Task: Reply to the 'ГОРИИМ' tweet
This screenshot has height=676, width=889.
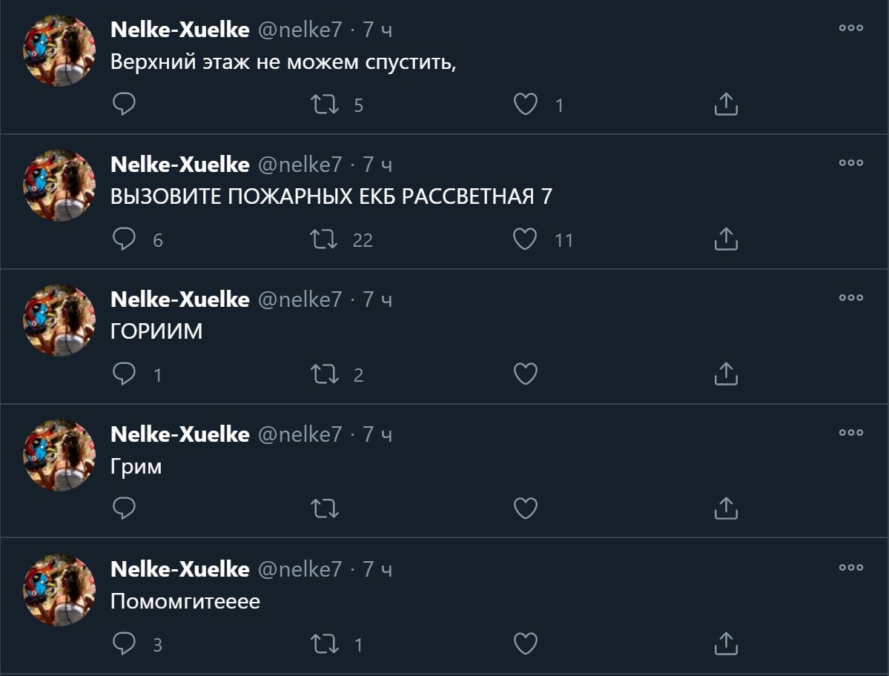Action: pos(124,374)
